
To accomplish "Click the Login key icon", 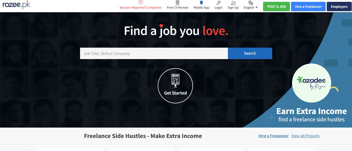I will pyautogui.click(x=219, y=3).
